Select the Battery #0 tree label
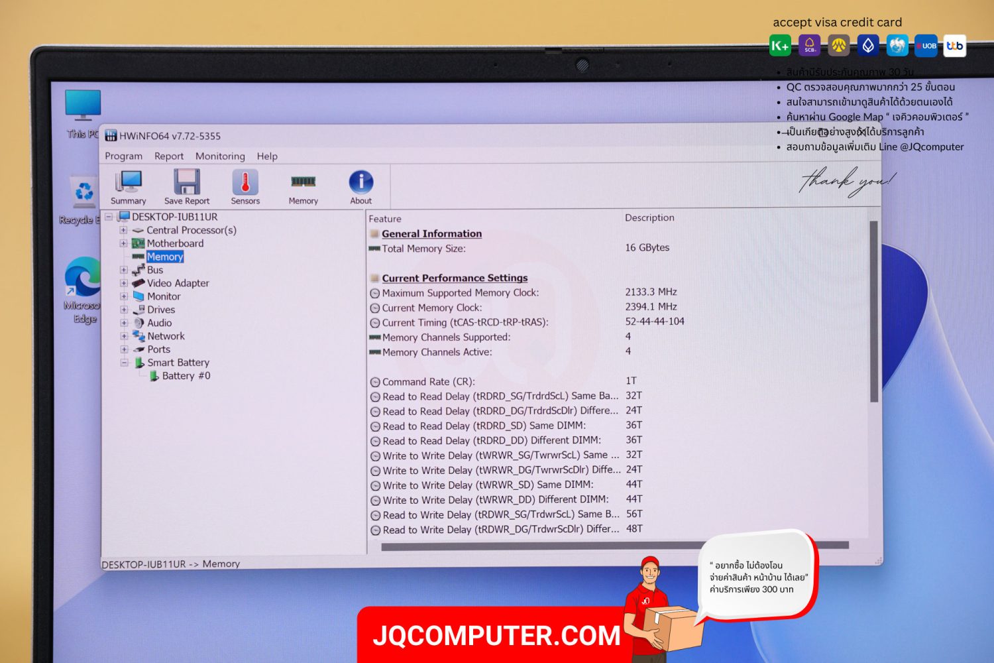The image size is (994, 663). [186, 376]
